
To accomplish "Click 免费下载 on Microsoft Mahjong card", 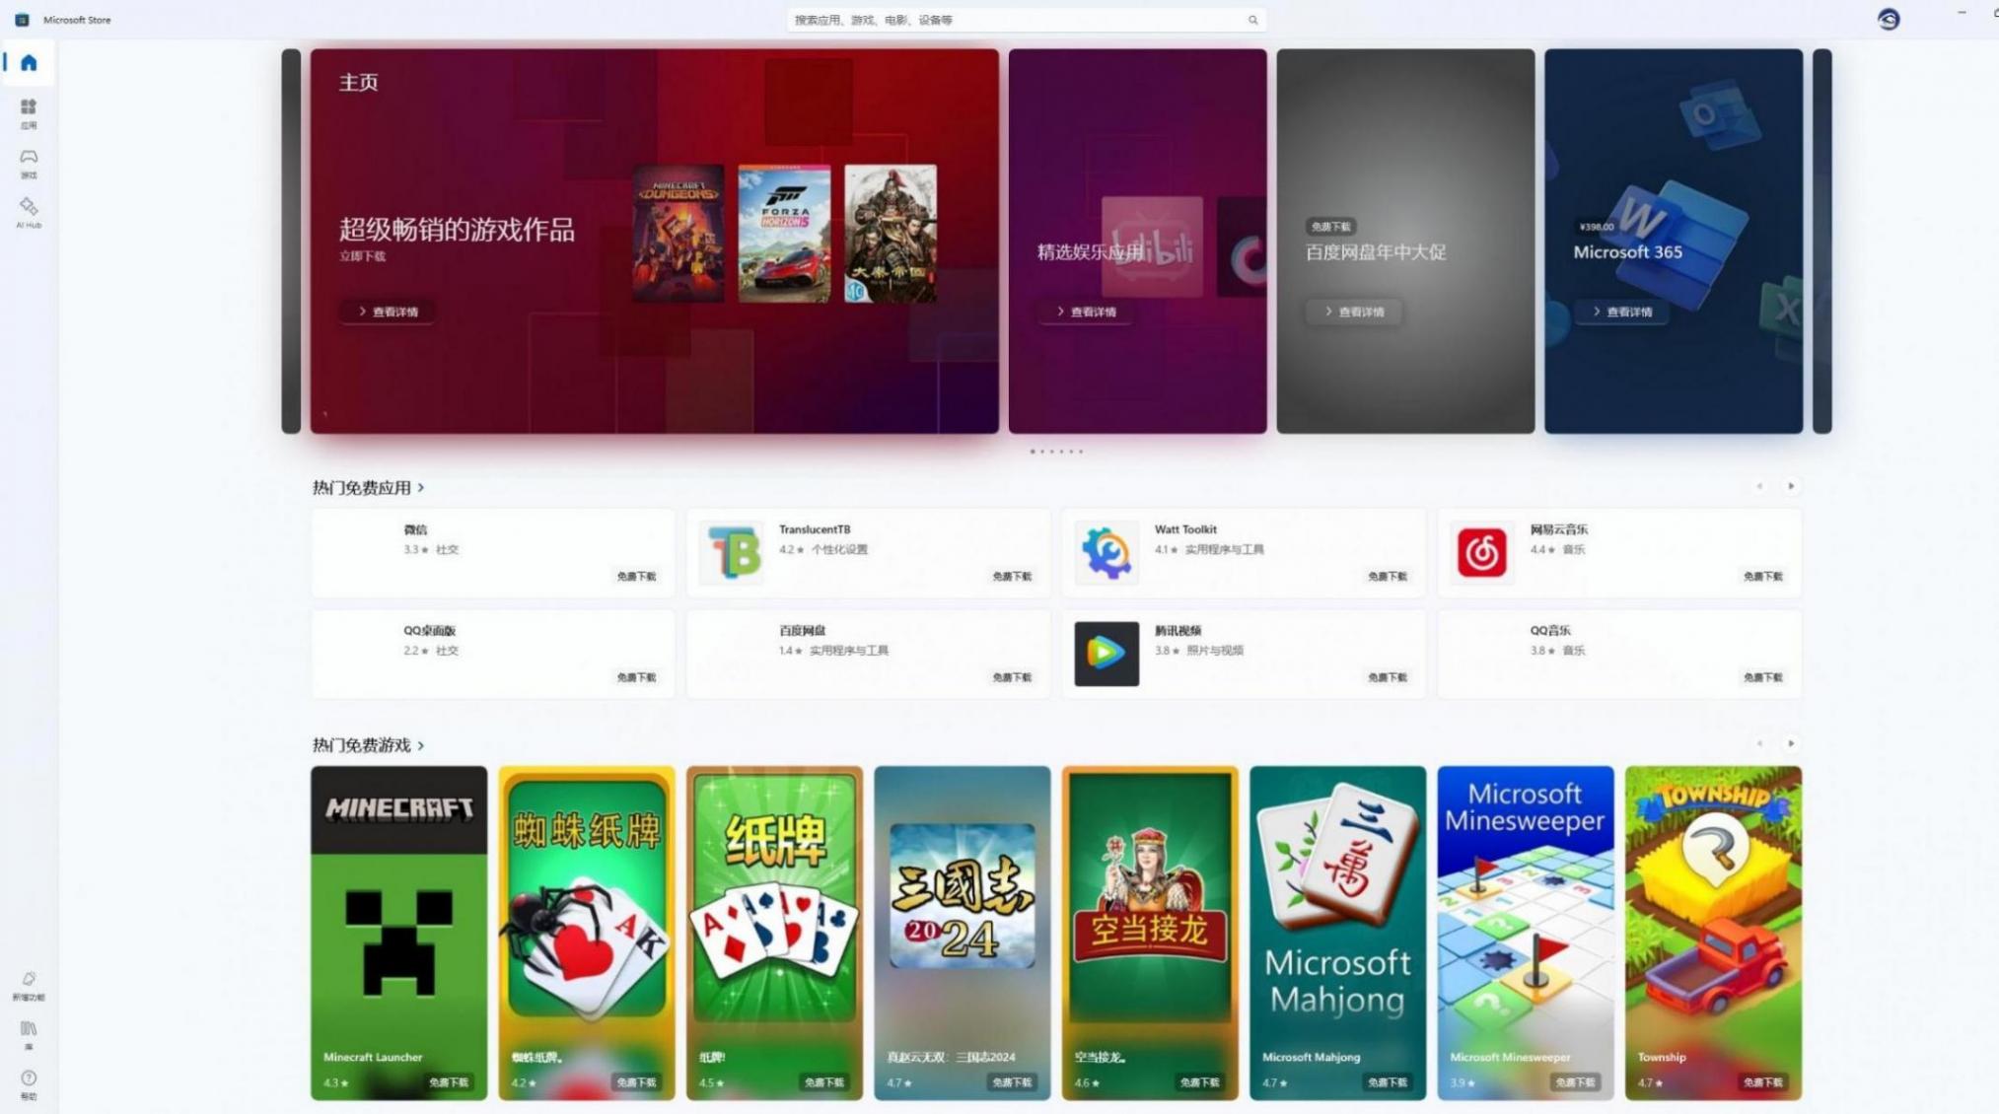I will coord(1388,1082).
